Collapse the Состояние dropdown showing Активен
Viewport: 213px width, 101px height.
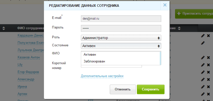point(121,46)
